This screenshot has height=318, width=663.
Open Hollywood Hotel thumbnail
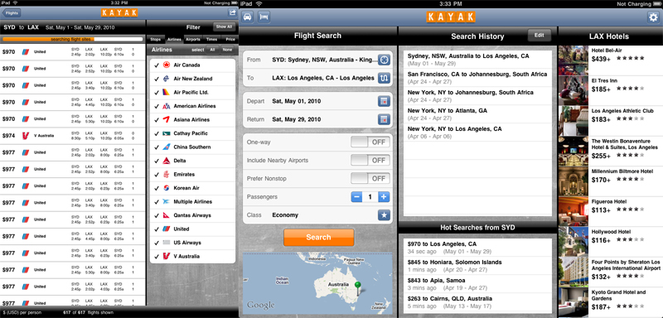pos(573,241)
